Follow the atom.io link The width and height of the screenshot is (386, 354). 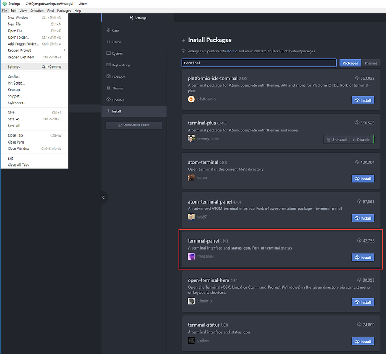point(232,51)
